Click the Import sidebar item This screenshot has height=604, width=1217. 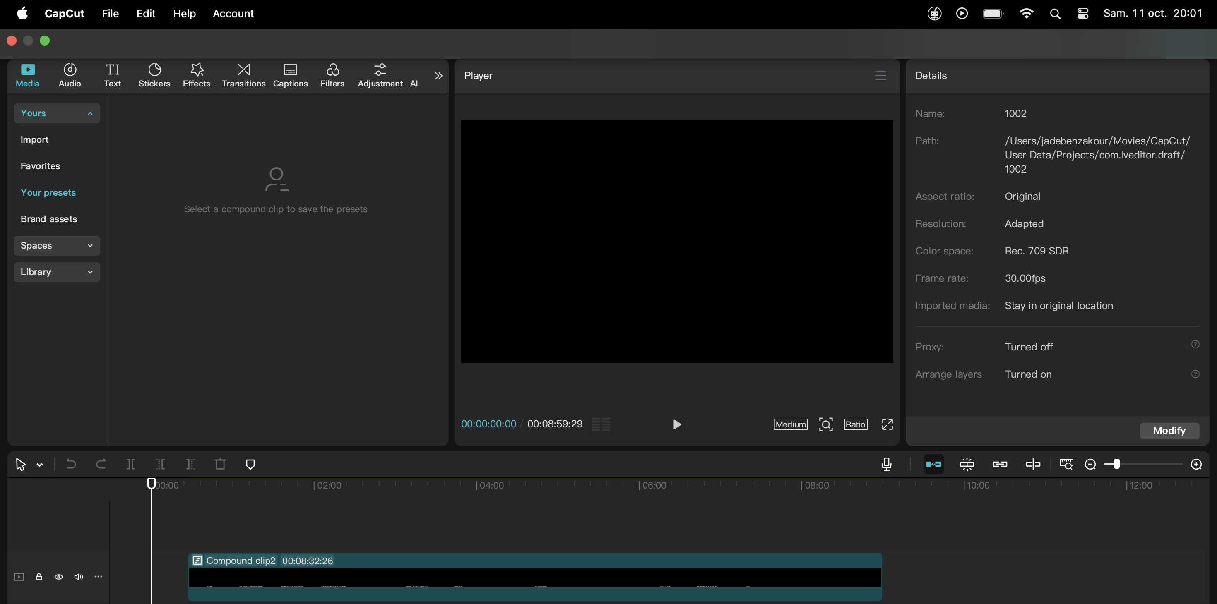[x=34, y=140]
